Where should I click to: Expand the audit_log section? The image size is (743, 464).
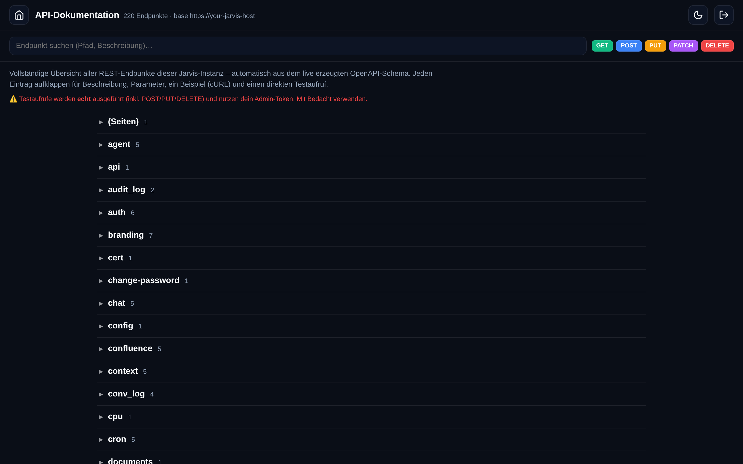coord(371,190)
